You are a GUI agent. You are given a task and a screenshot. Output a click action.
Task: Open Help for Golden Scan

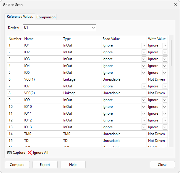pyautogui.click(x=73, y=165)
